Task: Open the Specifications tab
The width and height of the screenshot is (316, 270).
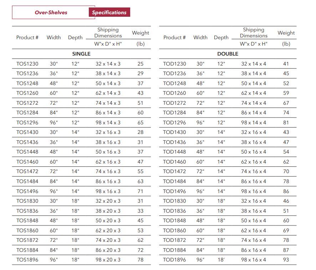Action: tap(109, 12)
